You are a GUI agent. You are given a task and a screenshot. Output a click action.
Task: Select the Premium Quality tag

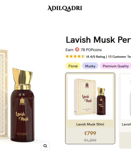click(x=116, y=66)
